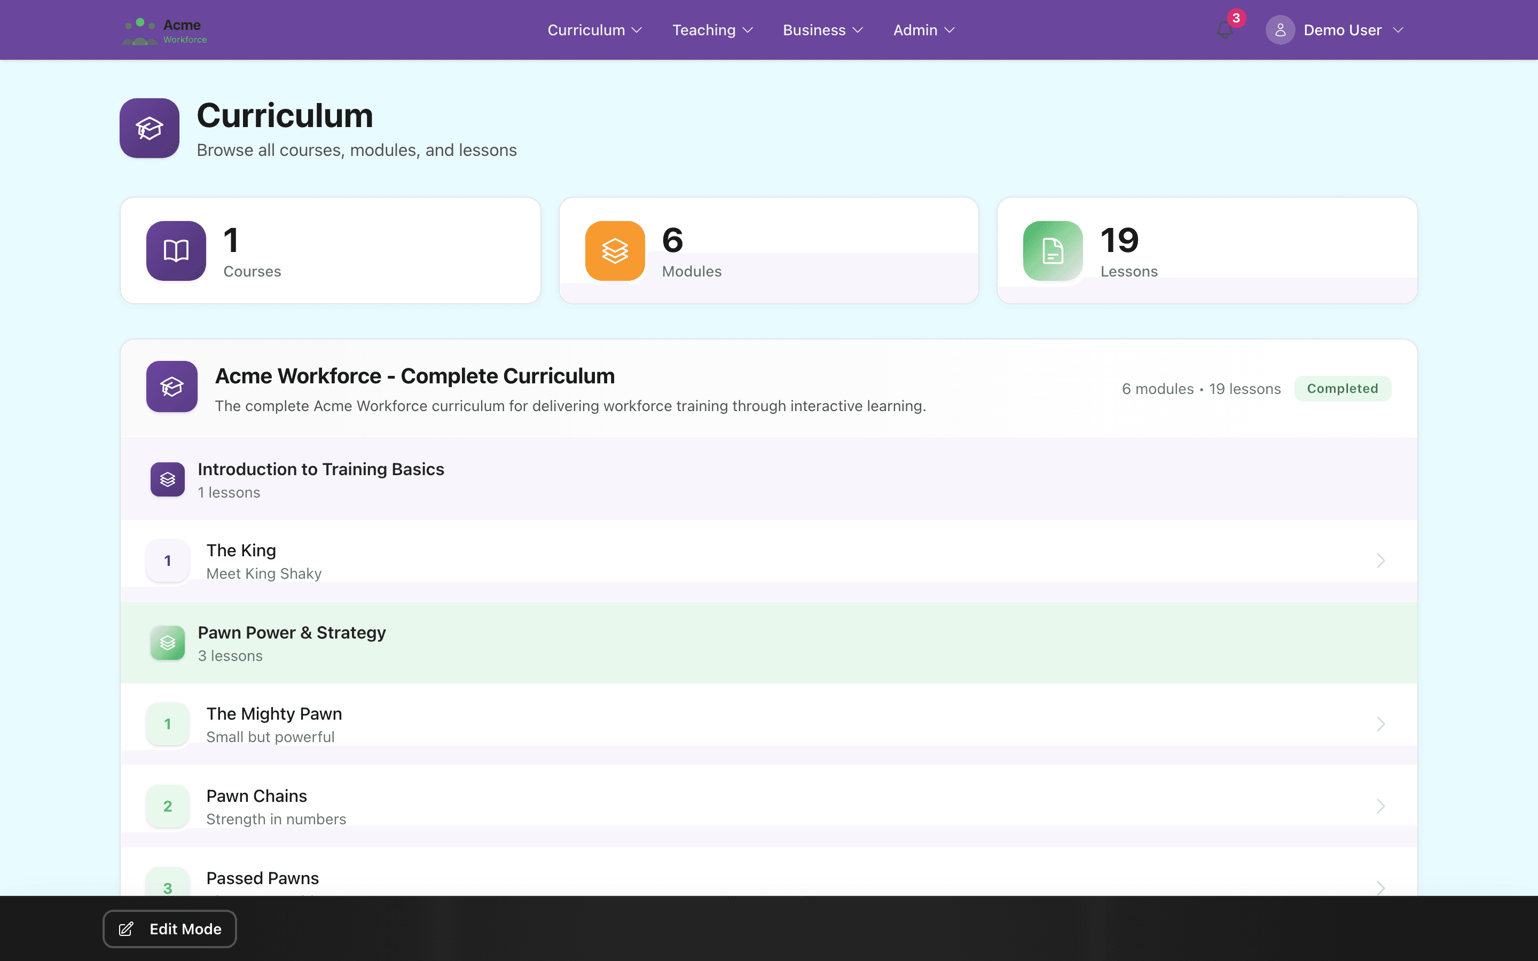Open the Business nav dropdown
Screen dimensions: 1538x961
coord(822,30)
